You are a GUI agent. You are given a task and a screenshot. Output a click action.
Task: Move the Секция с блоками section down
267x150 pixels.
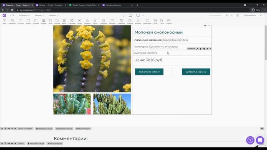pyautogui.click(x=15, y=129)
